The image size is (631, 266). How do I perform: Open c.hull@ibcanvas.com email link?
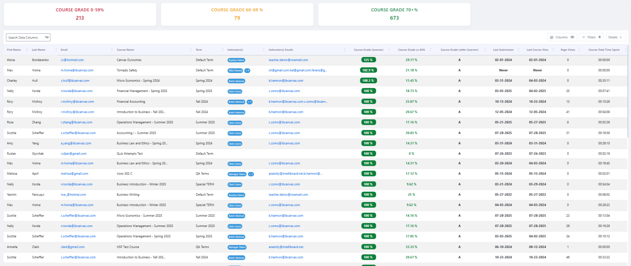75,81
